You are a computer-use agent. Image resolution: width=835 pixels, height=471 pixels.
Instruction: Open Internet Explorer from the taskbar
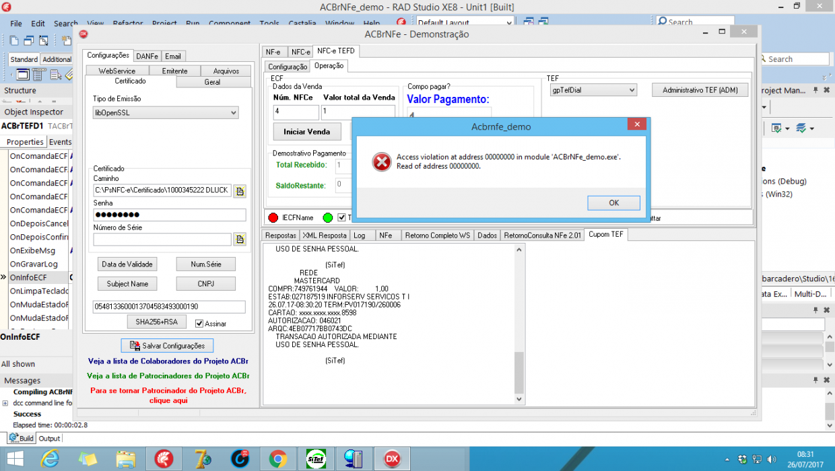(x=50, y=459)
